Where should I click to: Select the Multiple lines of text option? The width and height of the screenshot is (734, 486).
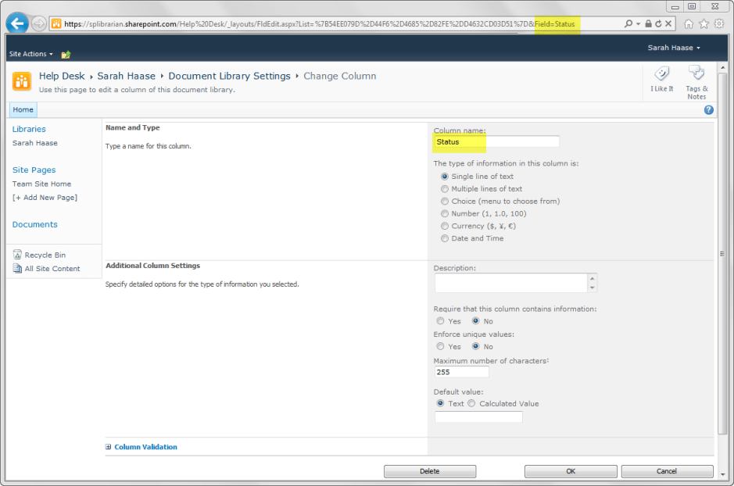(445, 189)
